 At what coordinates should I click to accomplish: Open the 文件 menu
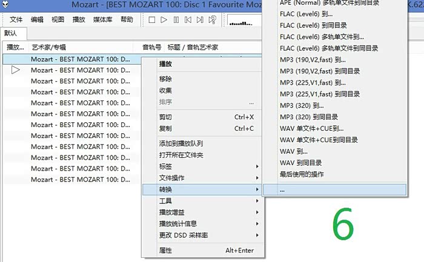coord(16,19)
